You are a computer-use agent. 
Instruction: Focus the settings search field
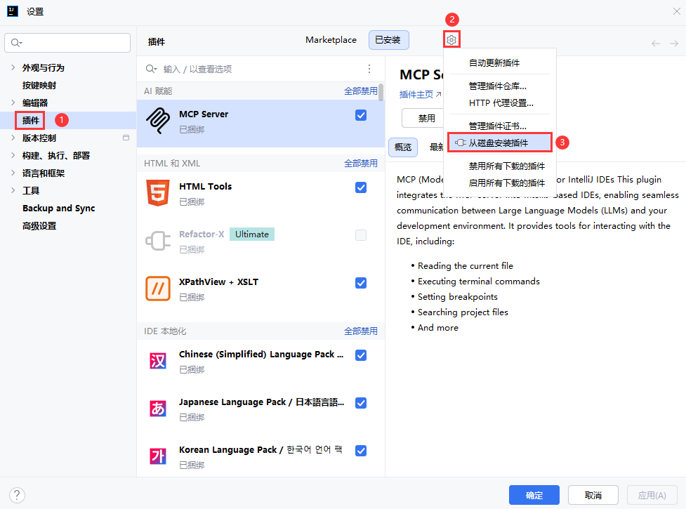coord(67,43)
